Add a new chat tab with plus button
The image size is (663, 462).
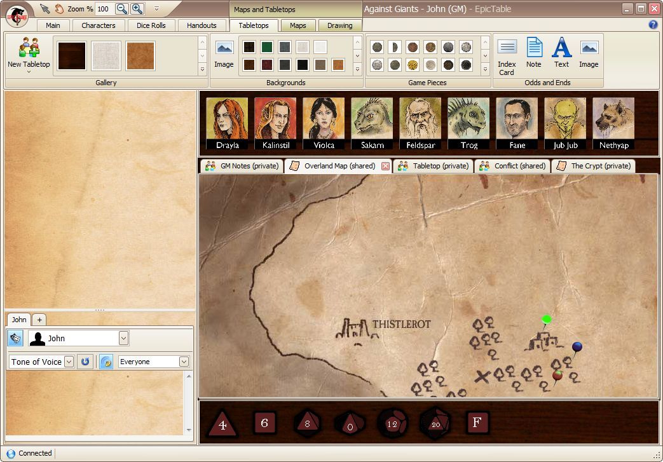tap(39, 320)
